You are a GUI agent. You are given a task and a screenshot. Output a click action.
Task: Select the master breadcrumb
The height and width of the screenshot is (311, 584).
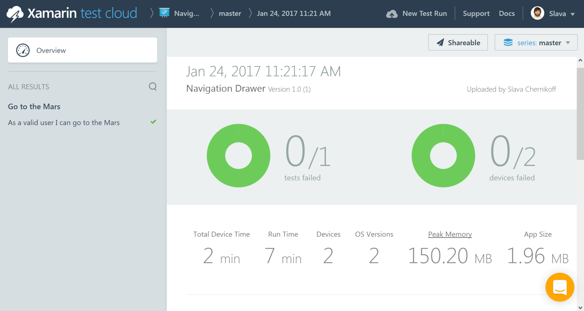tap(230, 13)
